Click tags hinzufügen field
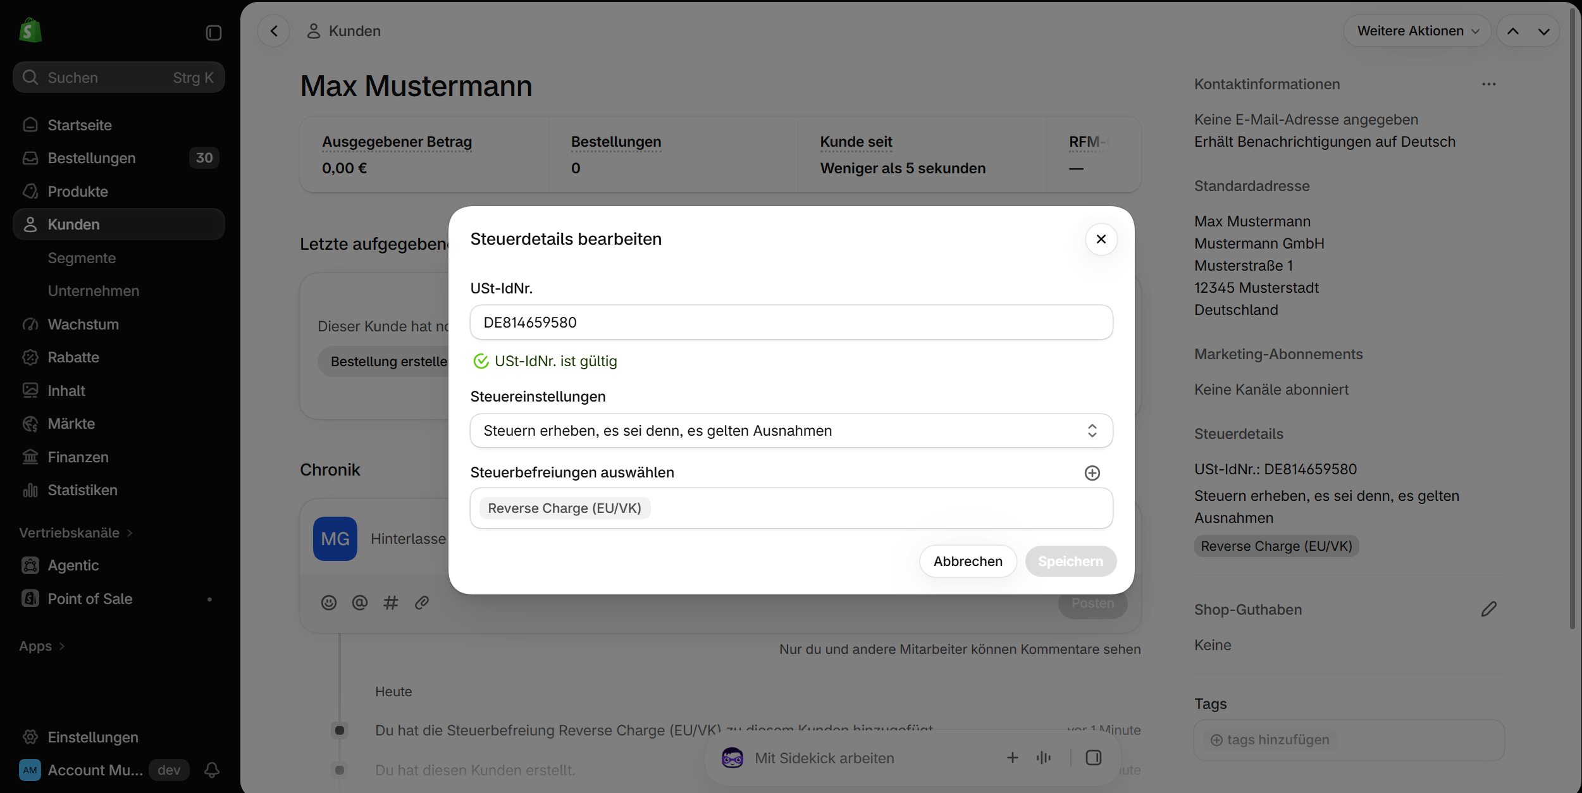This screenshot has width=1582, height=793. [x=1349, y=740]
